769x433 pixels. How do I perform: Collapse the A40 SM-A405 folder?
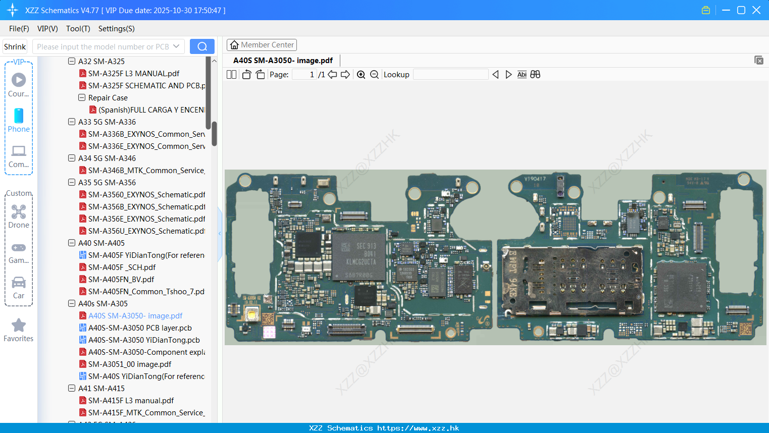click(x=72, y=243)
